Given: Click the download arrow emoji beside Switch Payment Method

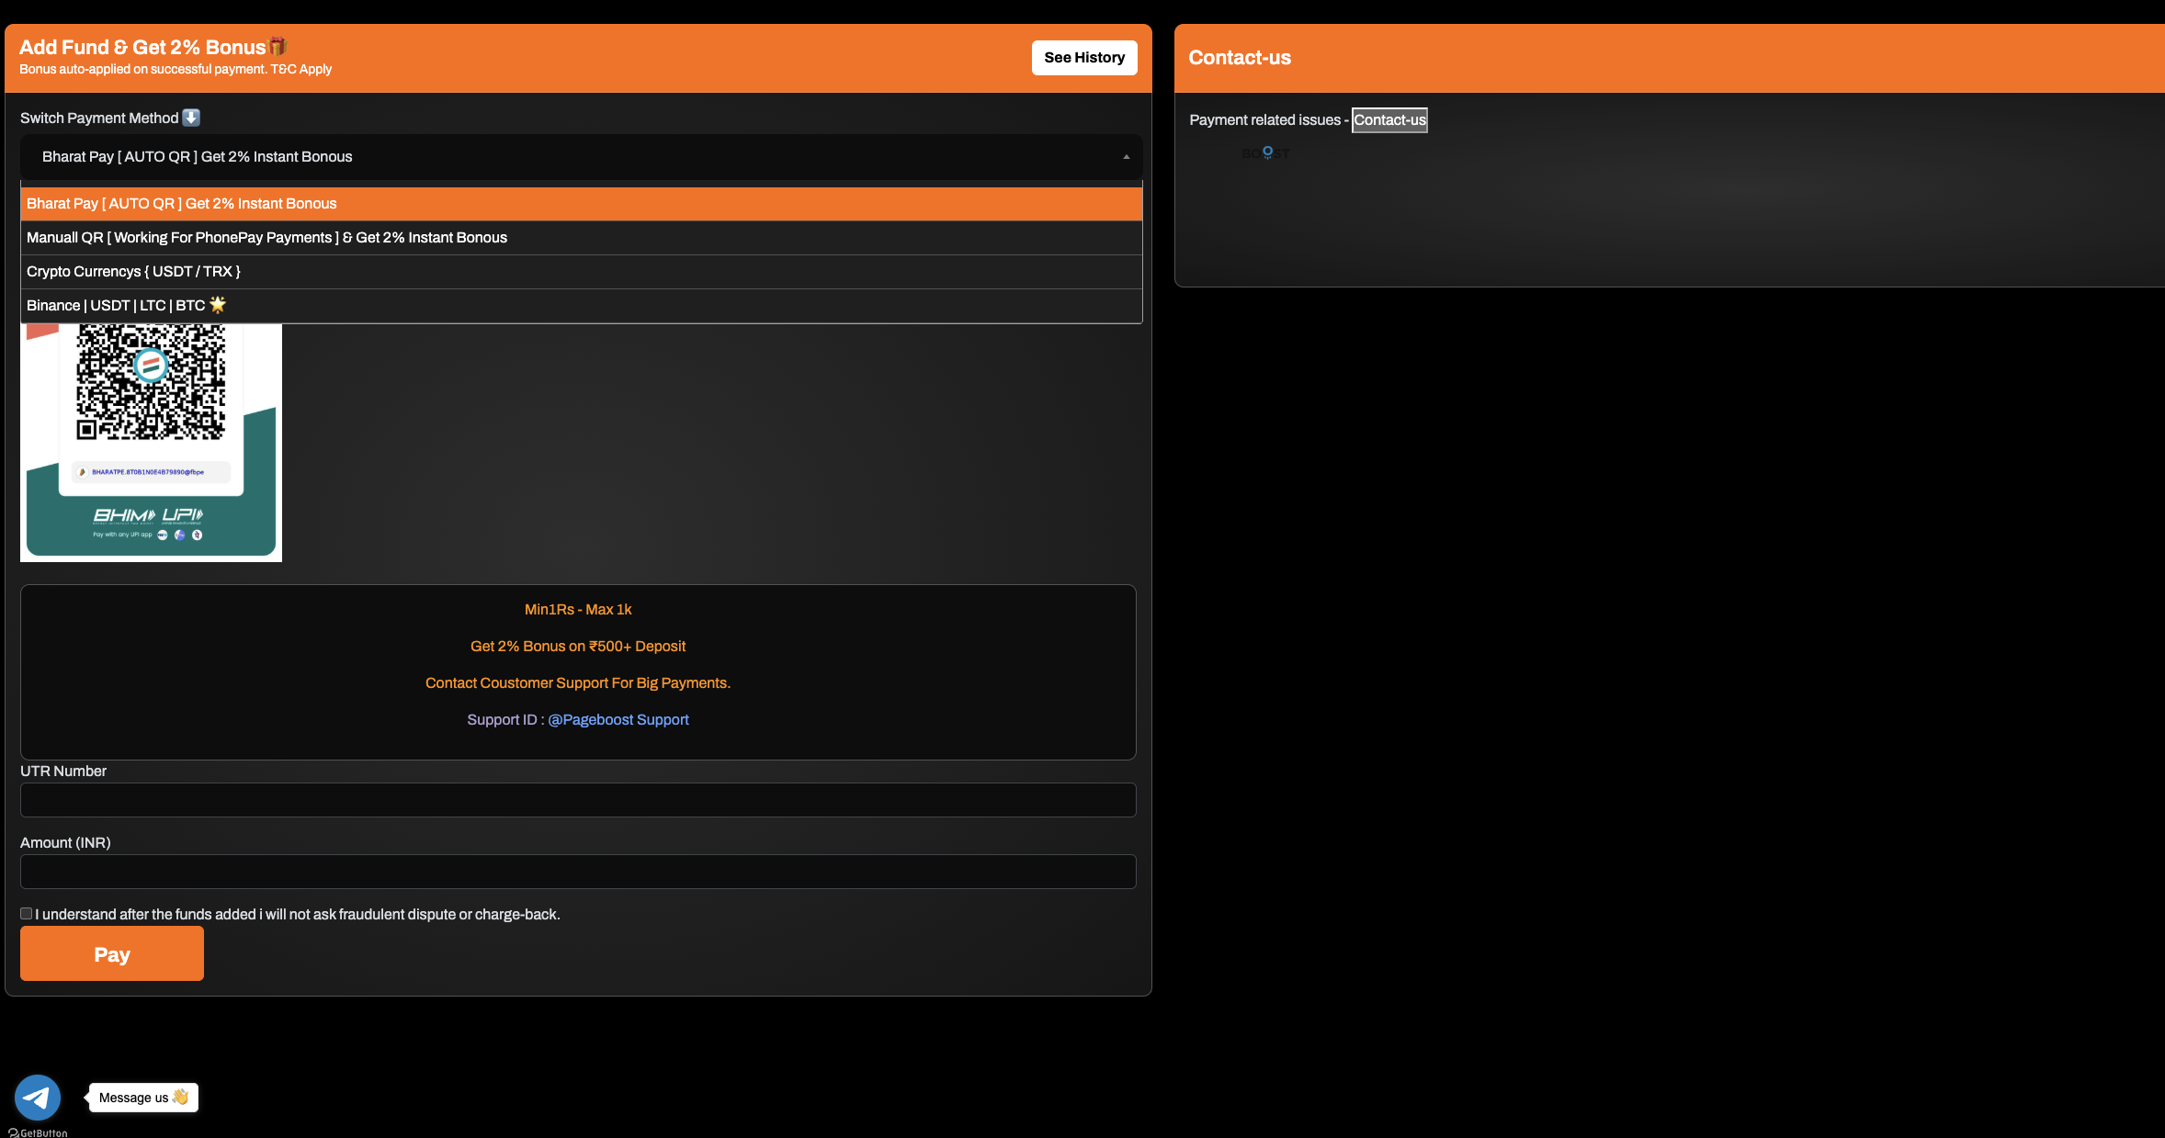Looking at the screenshot, I should (x=190, y=118).
